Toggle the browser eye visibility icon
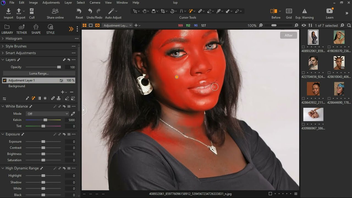The height and width of the screenshot is (198, 352). coord(304,25)
